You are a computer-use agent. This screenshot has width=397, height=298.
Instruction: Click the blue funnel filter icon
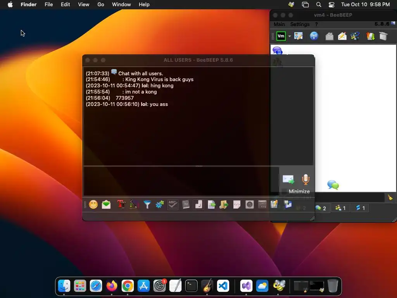pos(147,204)
